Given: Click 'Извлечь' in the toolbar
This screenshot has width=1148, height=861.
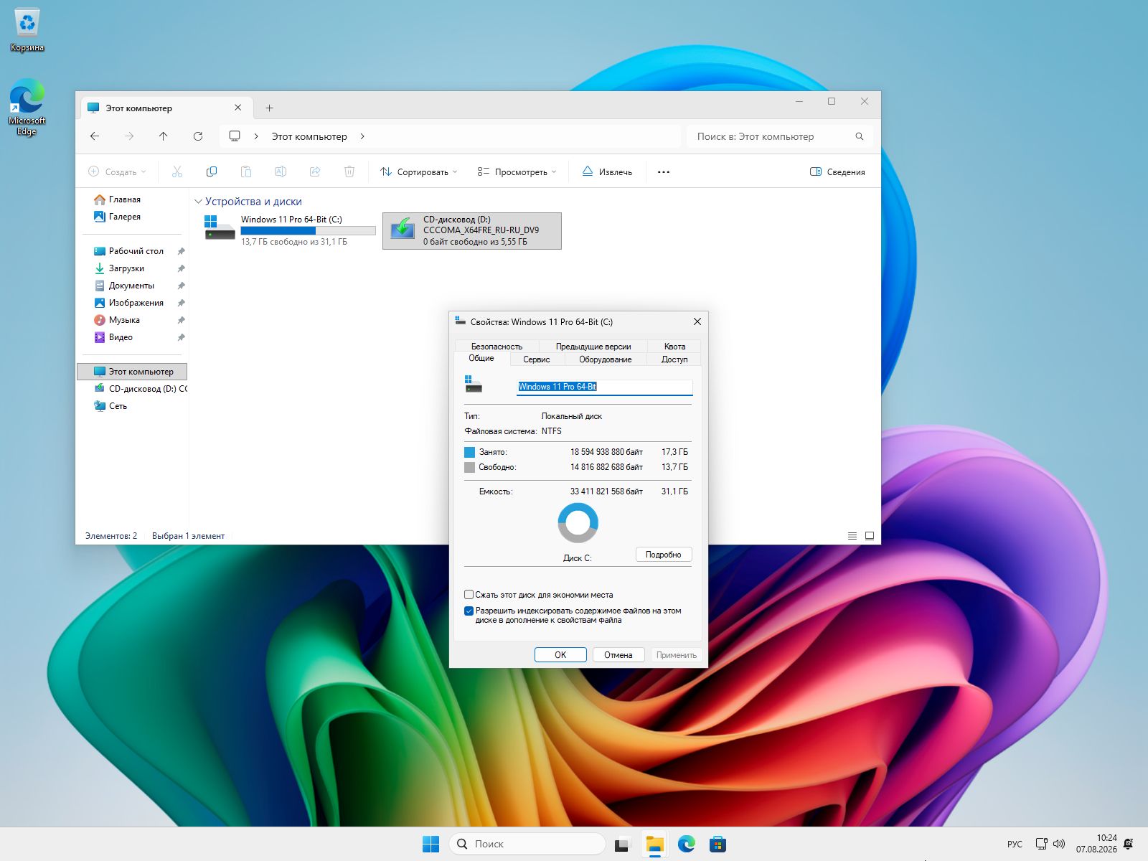Looking at the screenshot, I should pyautogui.click(x=607, y=172).
